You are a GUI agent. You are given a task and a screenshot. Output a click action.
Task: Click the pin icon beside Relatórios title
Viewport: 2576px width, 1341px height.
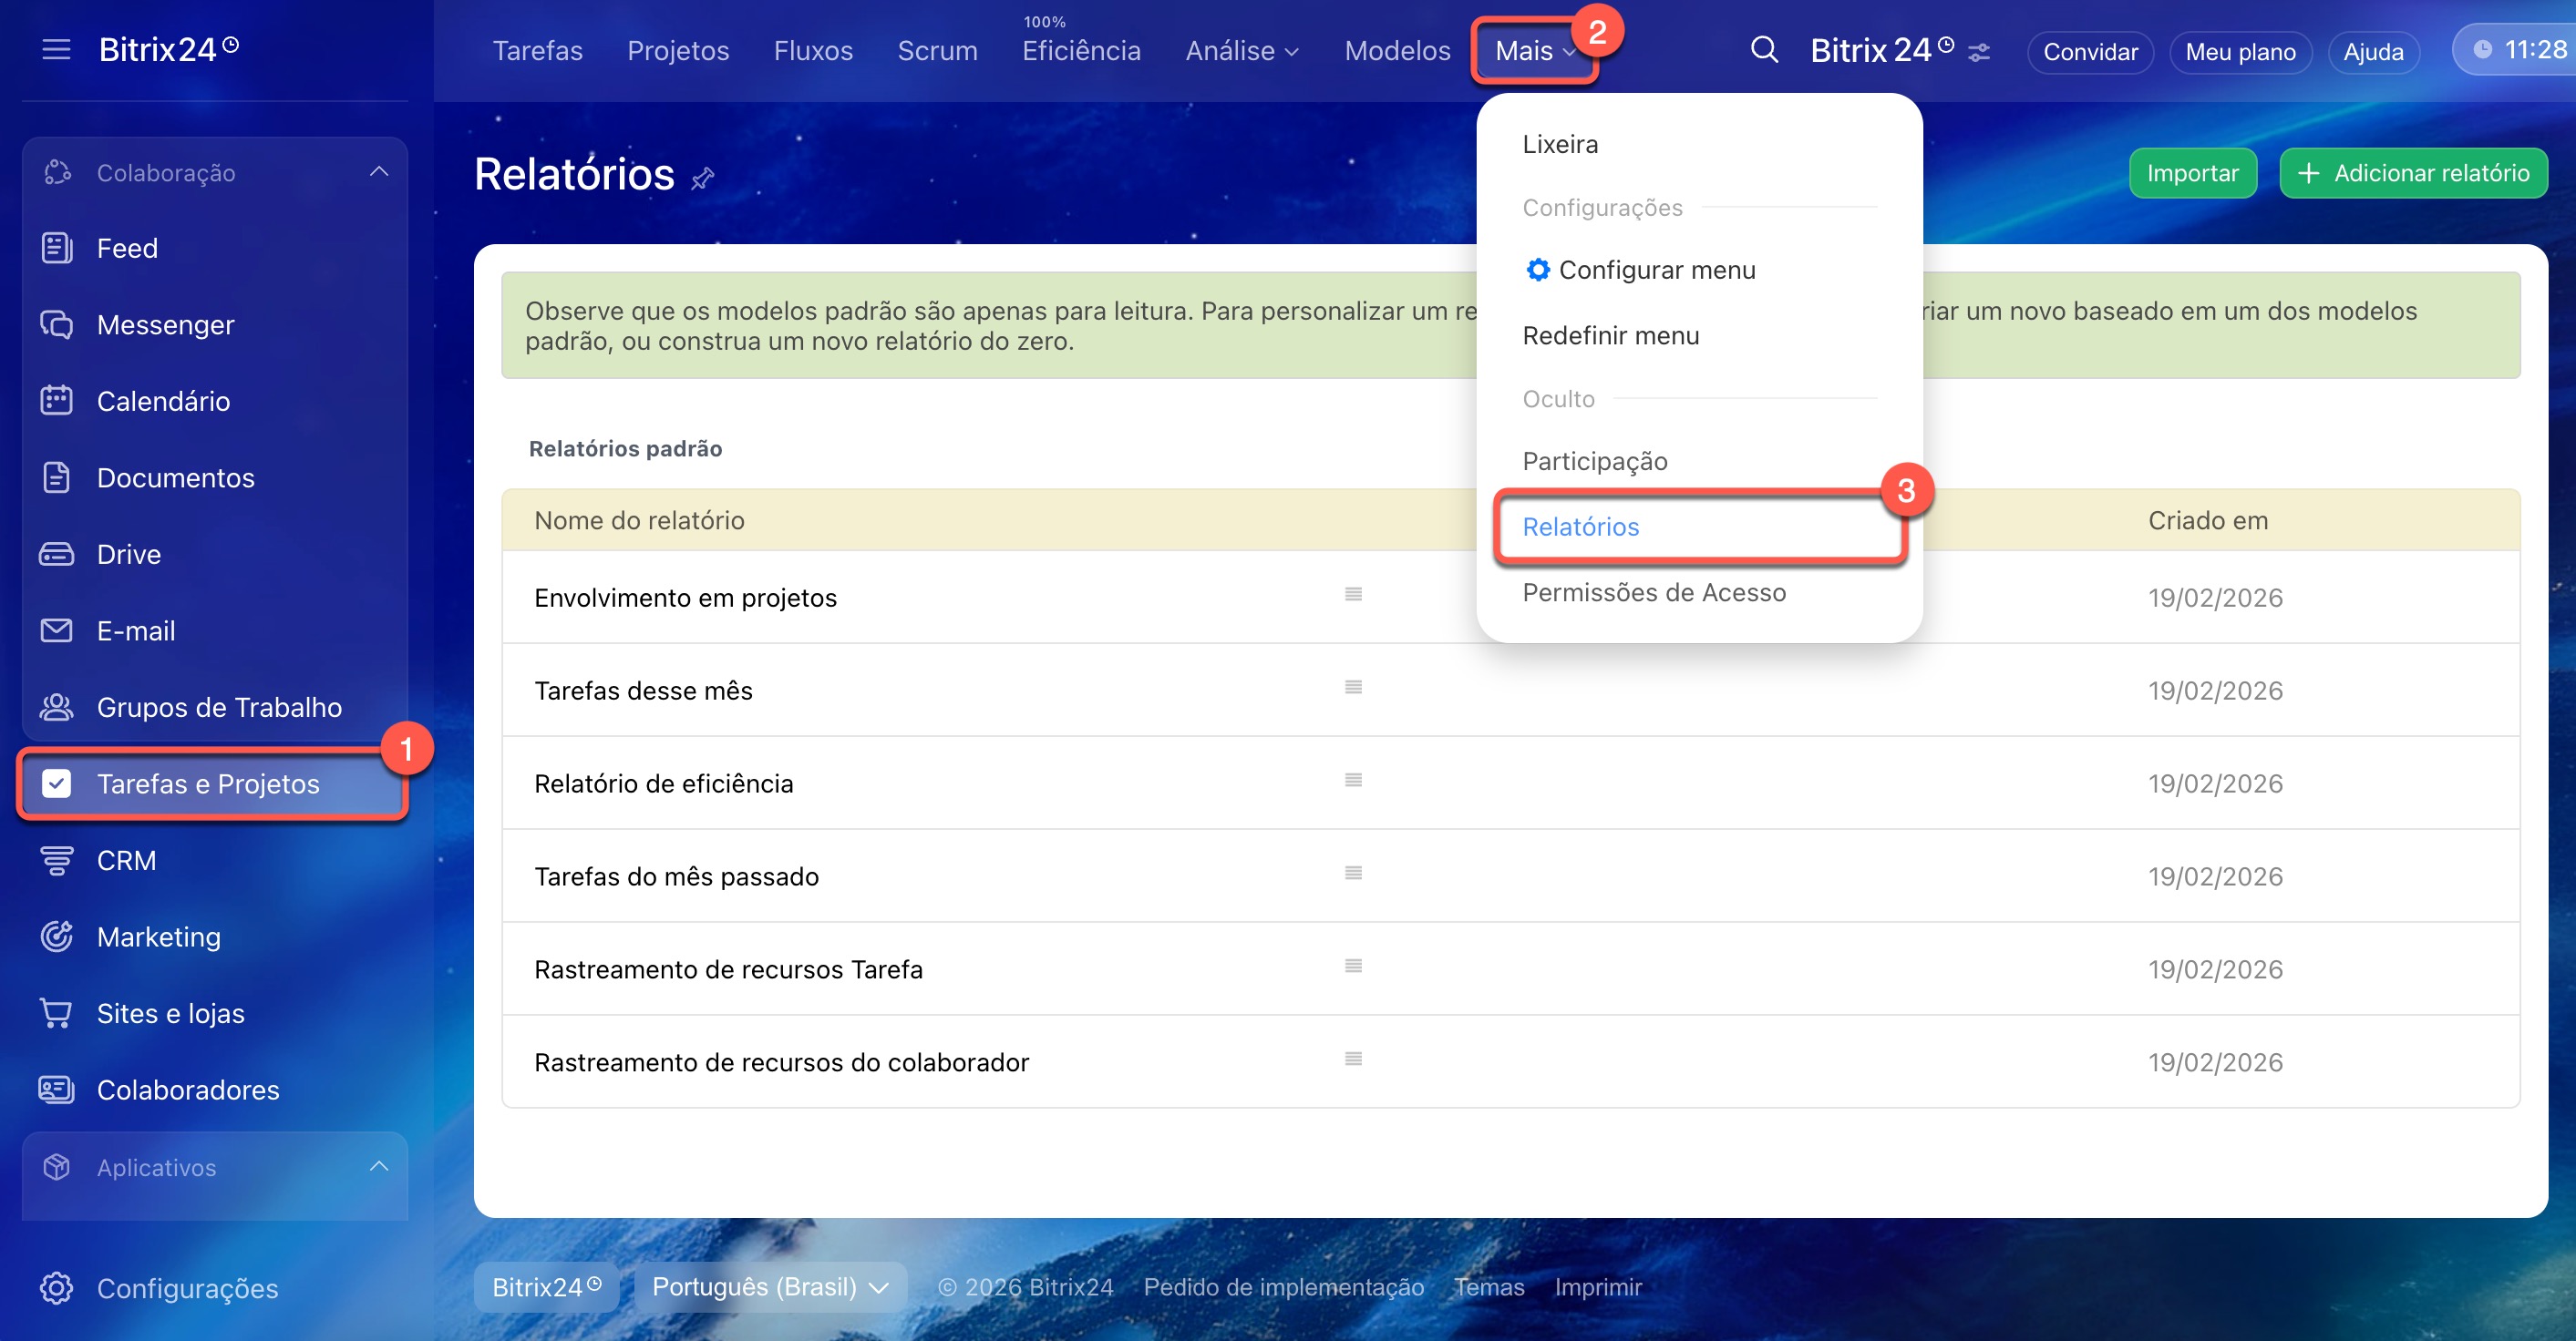point(703,178)
